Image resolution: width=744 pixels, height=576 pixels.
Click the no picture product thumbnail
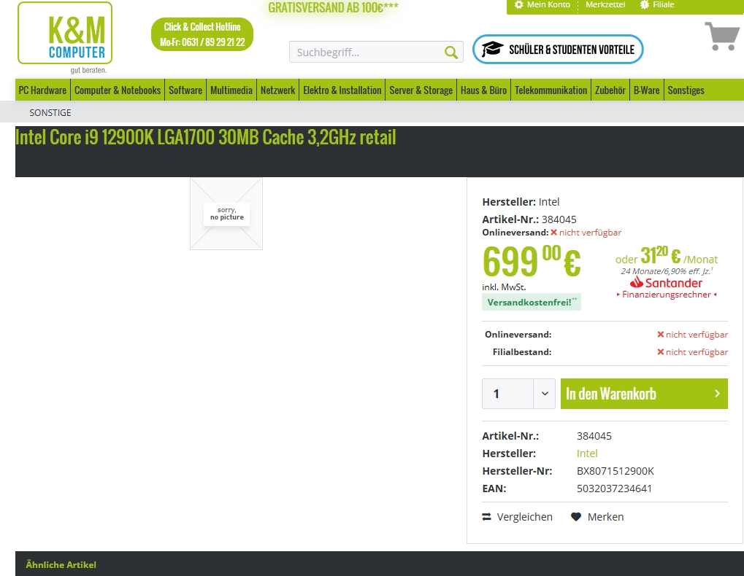click(226, 214)
